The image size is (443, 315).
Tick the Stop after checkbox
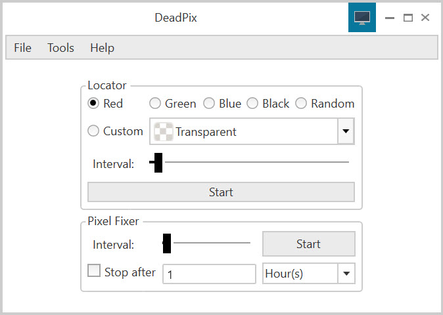94,270
